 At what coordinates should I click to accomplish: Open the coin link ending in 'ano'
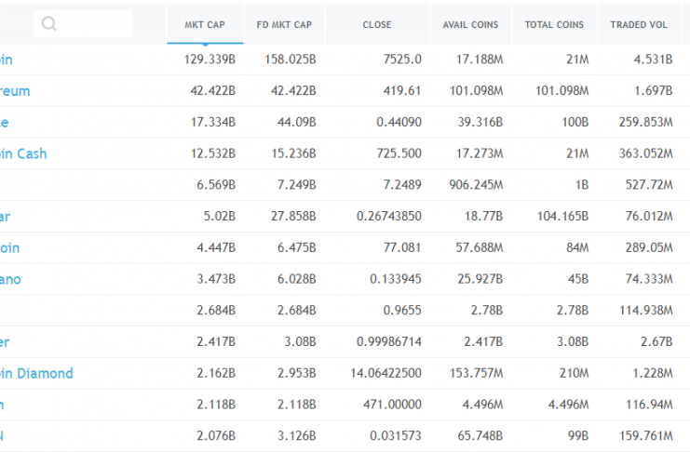(x=10, y=279)
